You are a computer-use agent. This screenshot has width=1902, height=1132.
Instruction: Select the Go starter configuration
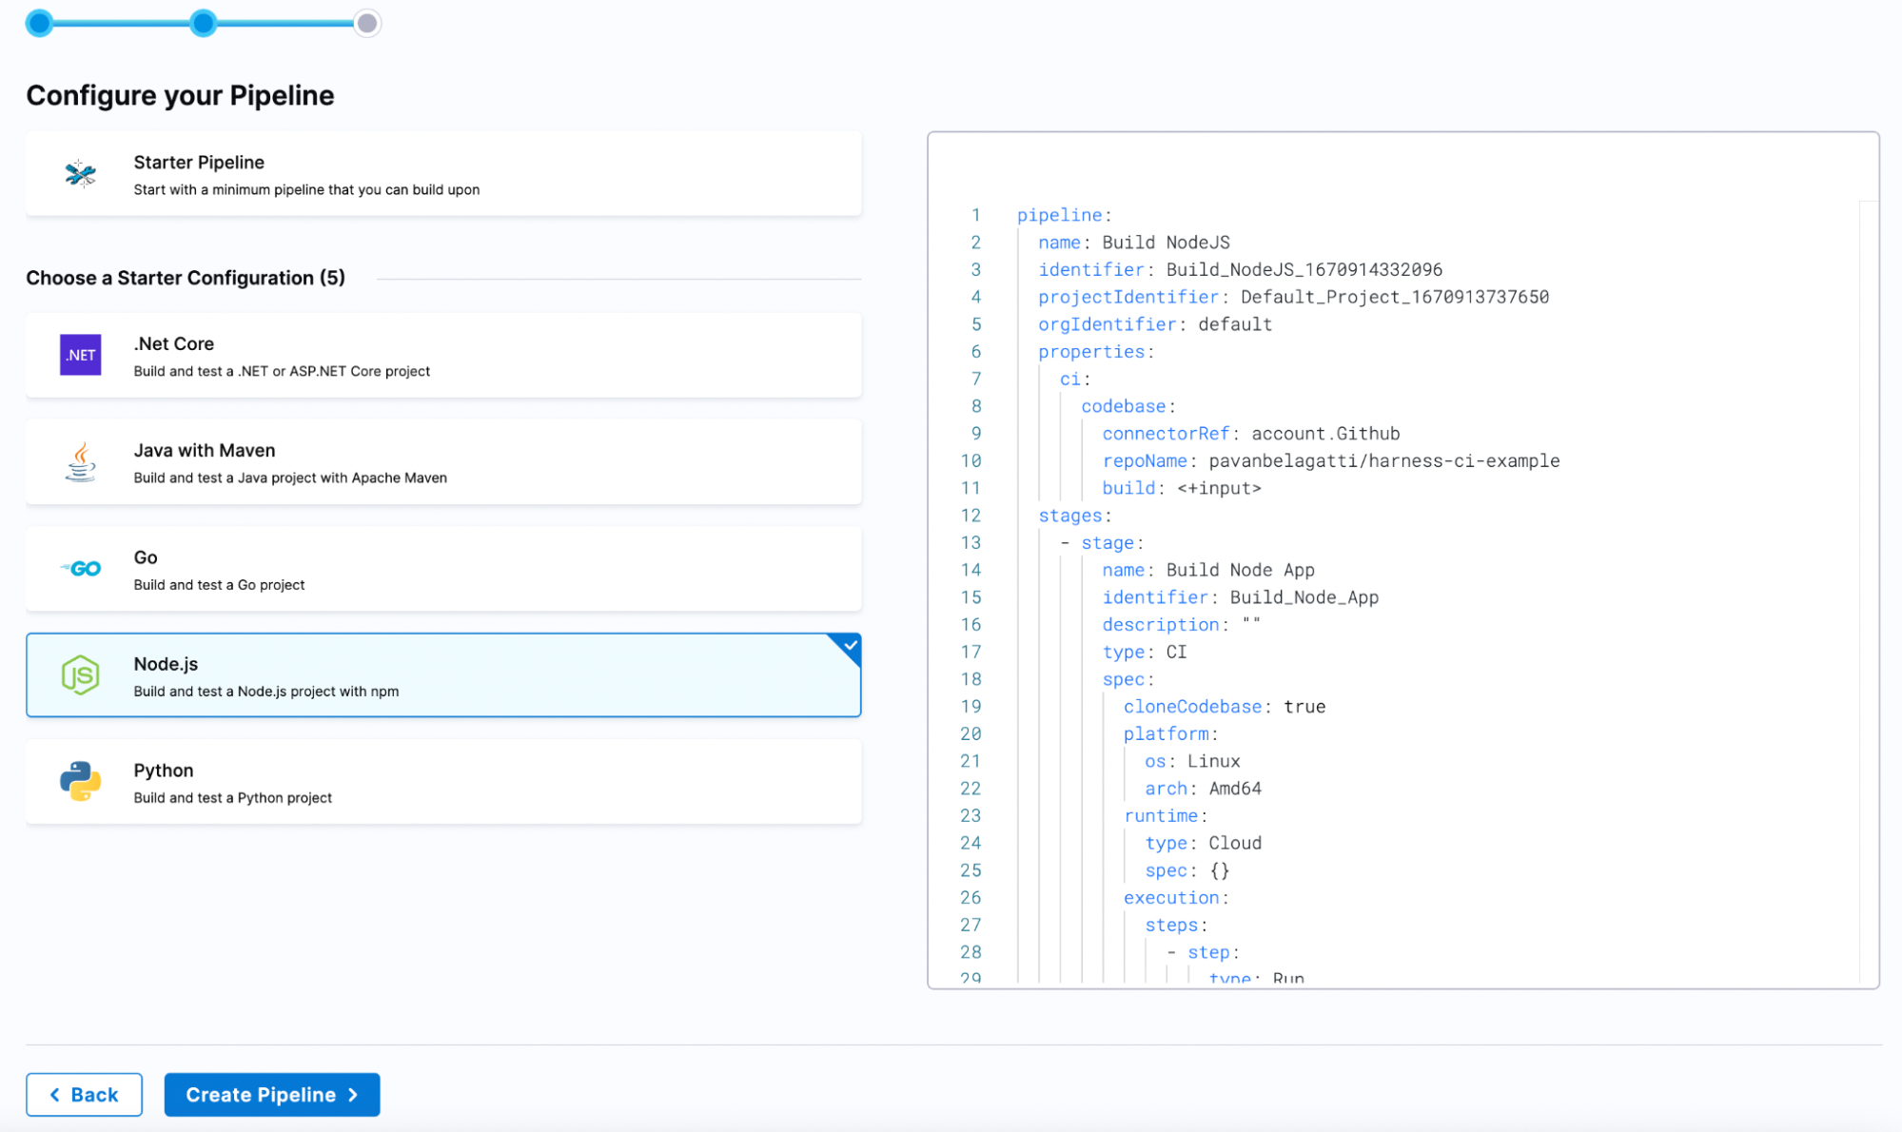click(443, 567)
